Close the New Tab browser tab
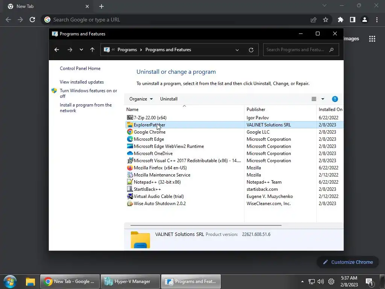 (x=87, y=6)
